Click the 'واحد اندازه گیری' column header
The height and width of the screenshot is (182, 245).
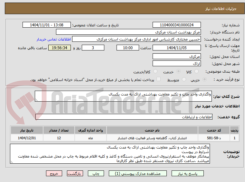click(x=90, y=130)
